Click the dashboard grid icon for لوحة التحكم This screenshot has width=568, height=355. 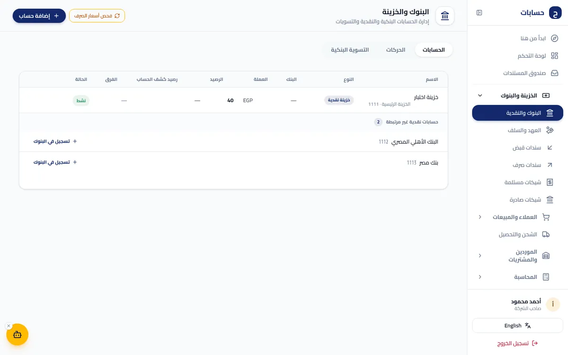(x=555, y=56)
